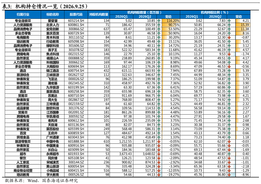The height and width of the screenshot is (184, 261).
Task: Select the red down arrow beside -0.05%
Action: [159, 142]
